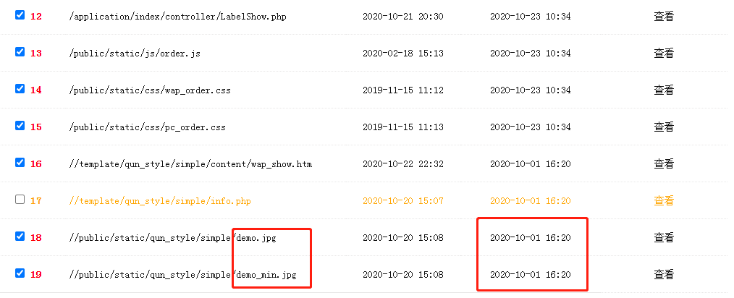Click 查看 for pc_order.css
This screenshot has width=734, height=298.
point(663,127)
